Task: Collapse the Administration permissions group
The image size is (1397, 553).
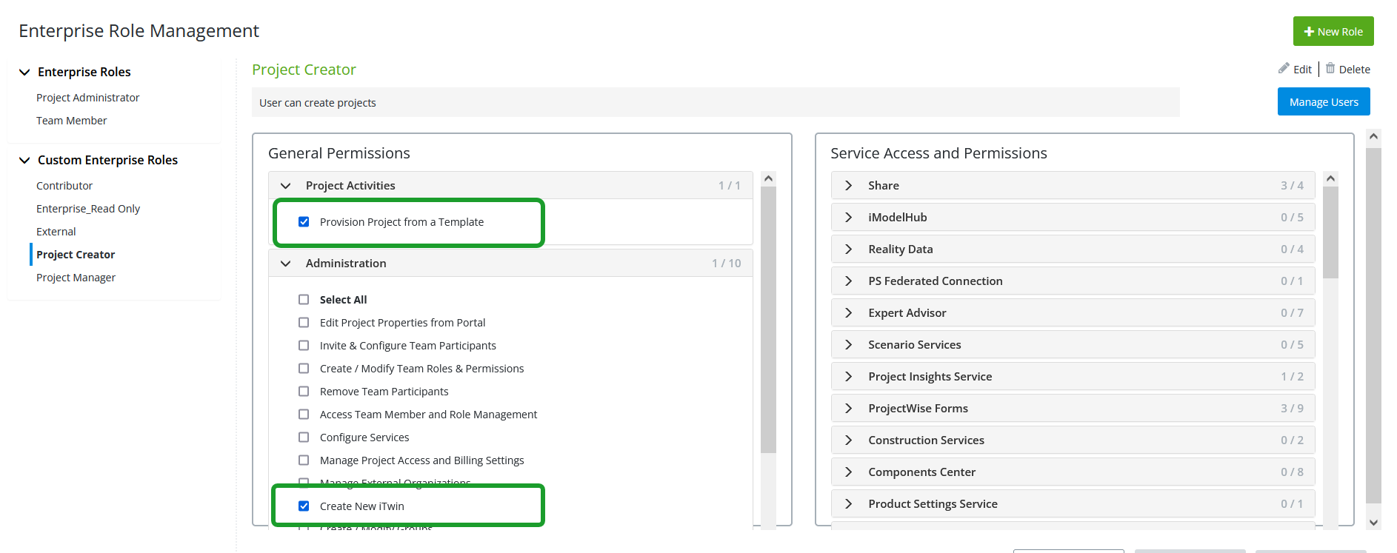Action: (x=286, y=264)
